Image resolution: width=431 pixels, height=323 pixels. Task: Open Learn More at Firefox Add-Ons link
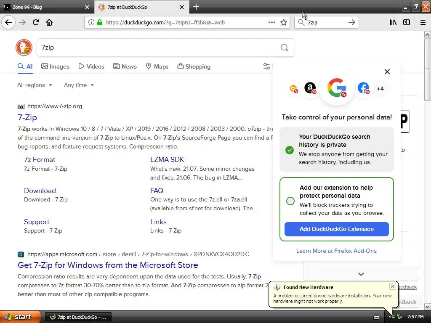[336, 251]
